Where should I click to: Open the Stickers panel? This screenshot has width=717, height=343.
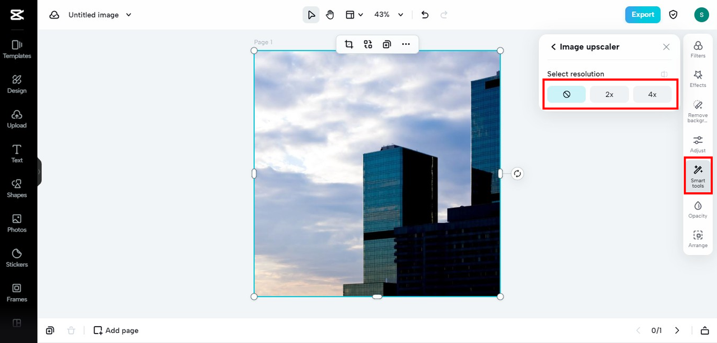(17, 257)
